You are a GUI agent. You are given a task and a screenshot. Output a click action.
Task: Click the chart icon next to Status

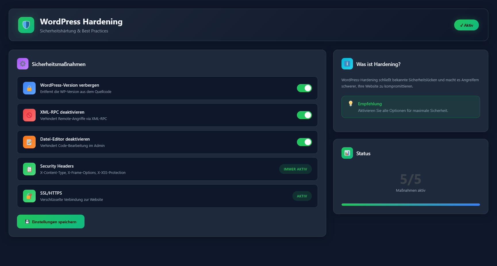click(x=347, y=153)
